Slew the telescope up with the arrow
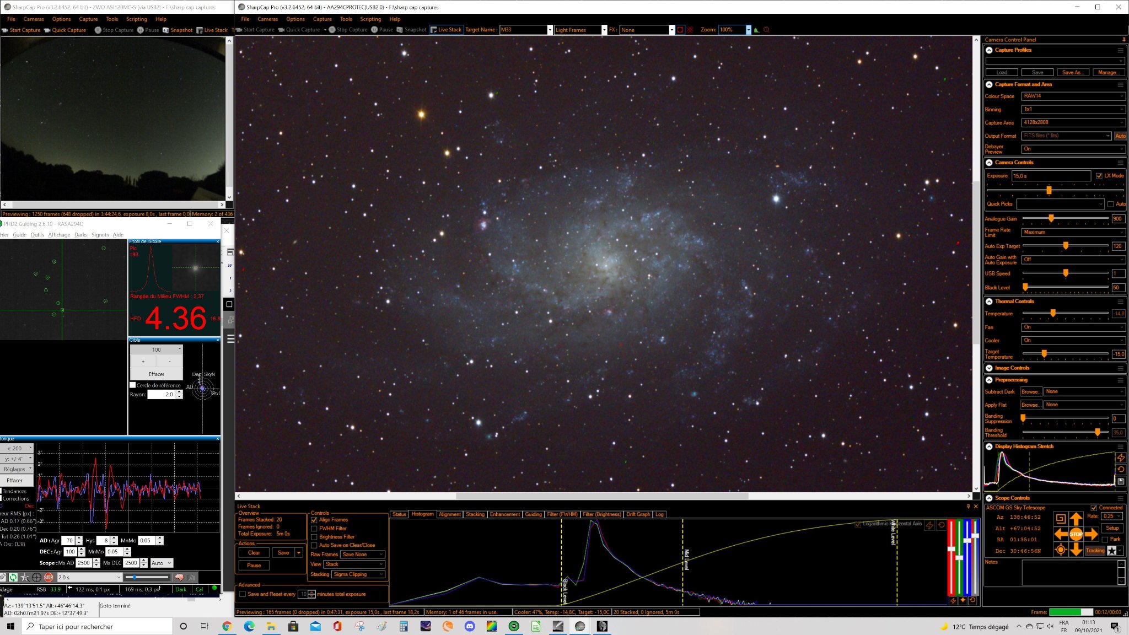Screen dimensions: 1129x635 click(x=1076, y=519)
